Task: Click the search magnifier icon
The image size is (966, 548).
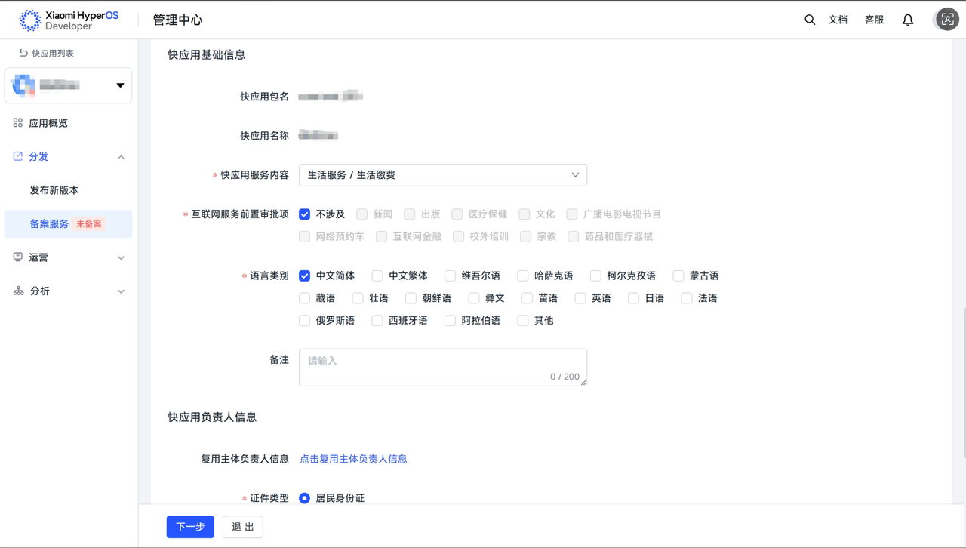Action: 810,20
